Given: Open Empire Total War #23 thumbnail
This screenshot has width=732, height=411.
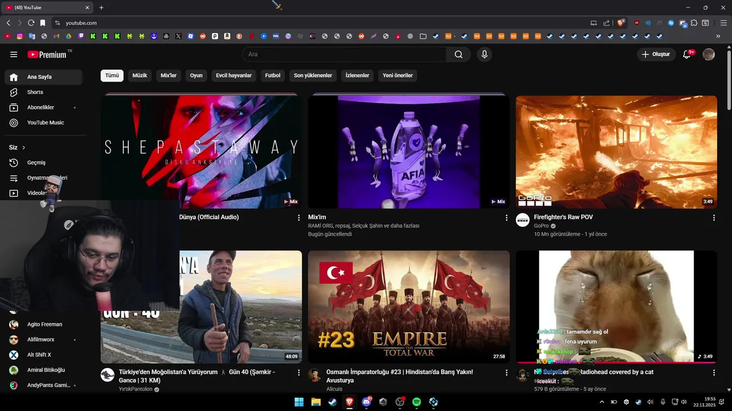Looking at the screenshot, I should [x=409, y=307].
